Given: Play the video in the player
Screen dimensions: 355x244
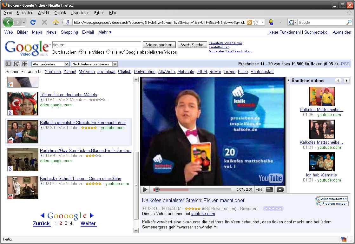Looking at the screenshot, I should click(145, 189).
